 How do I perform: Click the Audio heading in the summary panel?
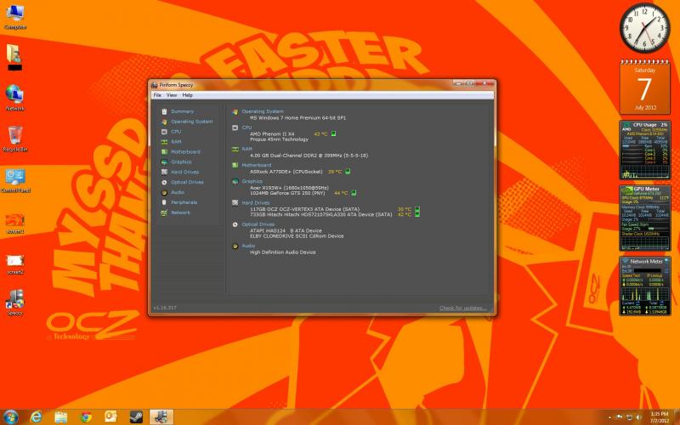248,246
